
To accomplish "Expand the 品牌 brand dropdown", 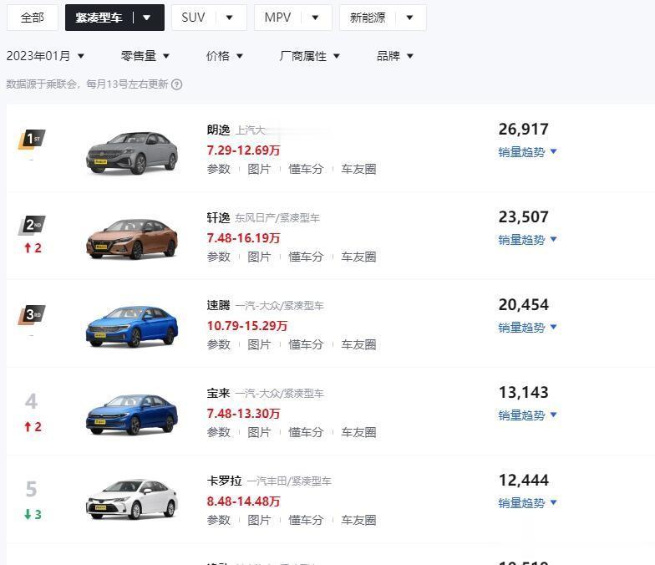I will pyautogui.click(x=395, y=56).
